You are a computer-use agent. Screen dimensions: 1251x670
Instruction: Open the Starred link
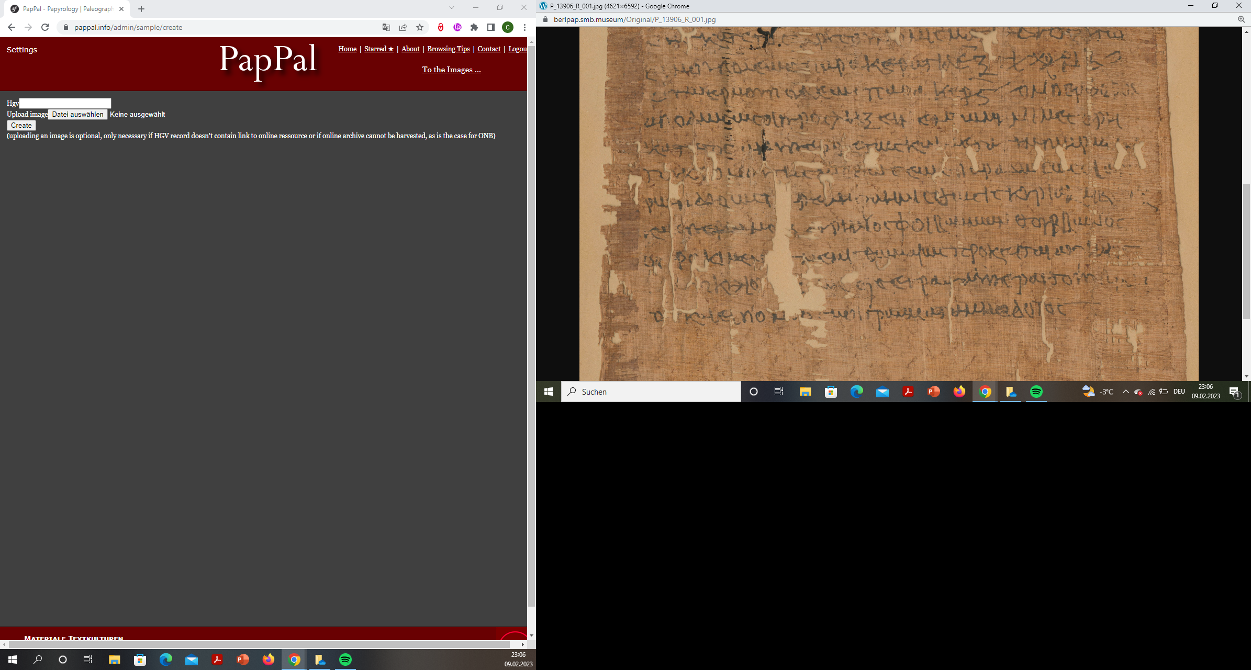pyautogui.click(x=379, y=49)
